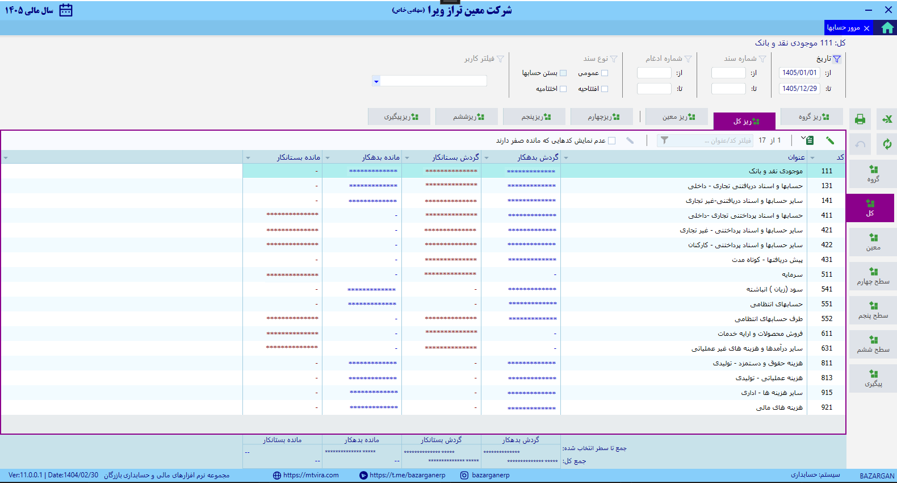
Task: Check the عمومی document type box
Action: tap(605, 73)
